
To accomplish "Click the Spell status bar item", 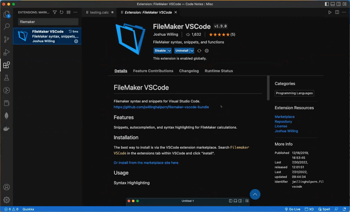I will pos(324,209).
